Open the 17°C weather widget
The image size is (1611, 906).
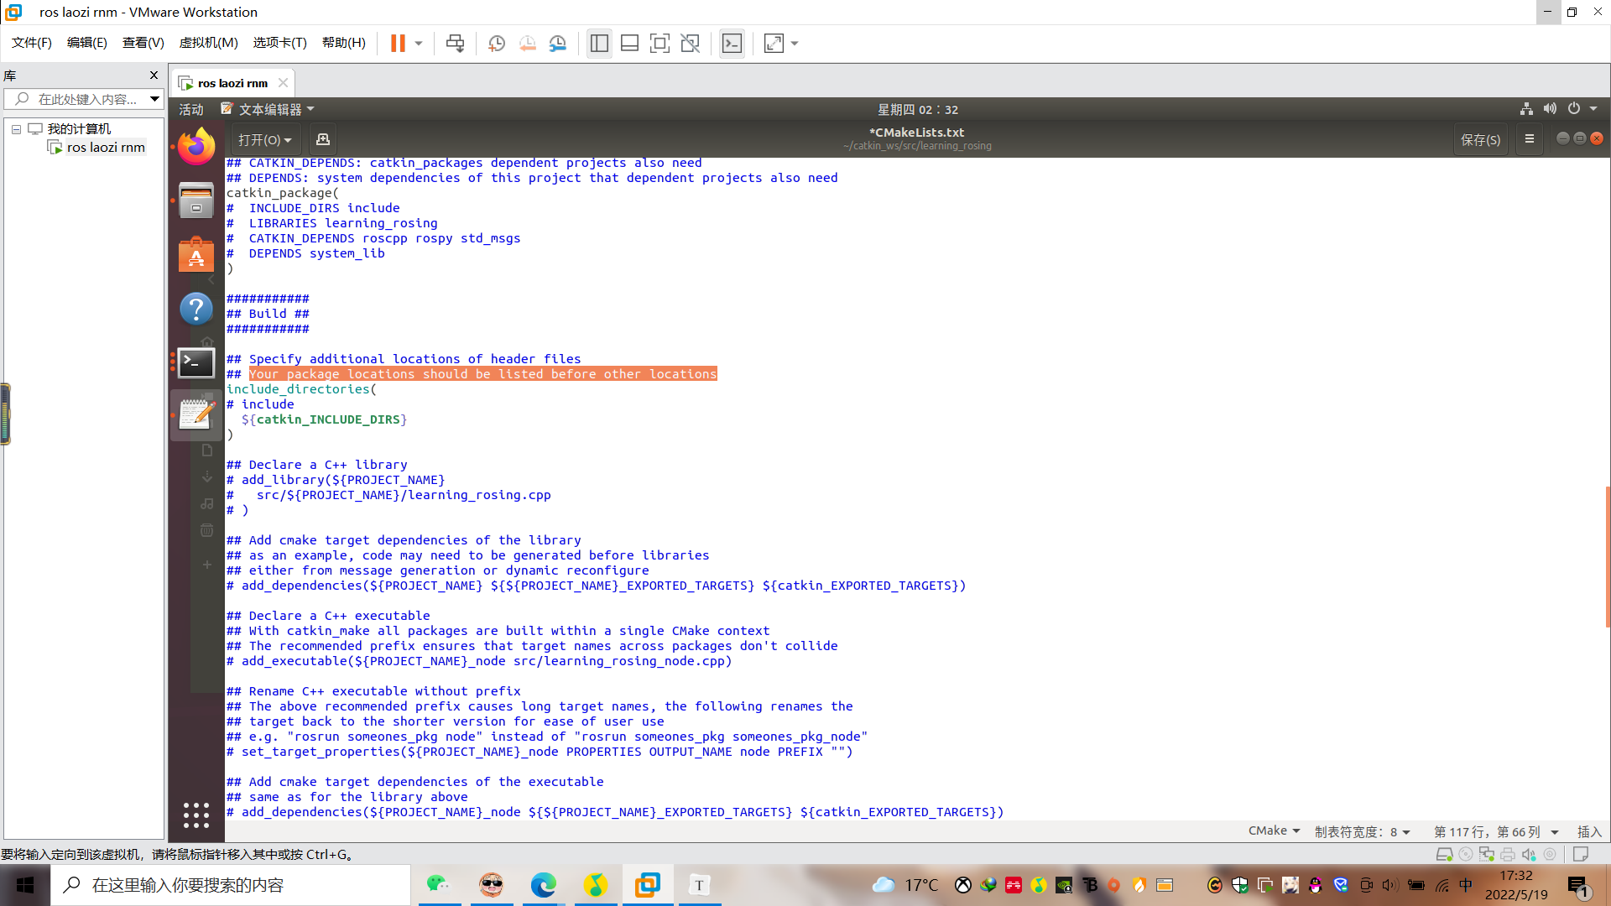(x=905, y=885)
